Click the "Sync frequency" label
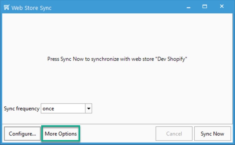The image size is (235, 145). coord(22,109)
